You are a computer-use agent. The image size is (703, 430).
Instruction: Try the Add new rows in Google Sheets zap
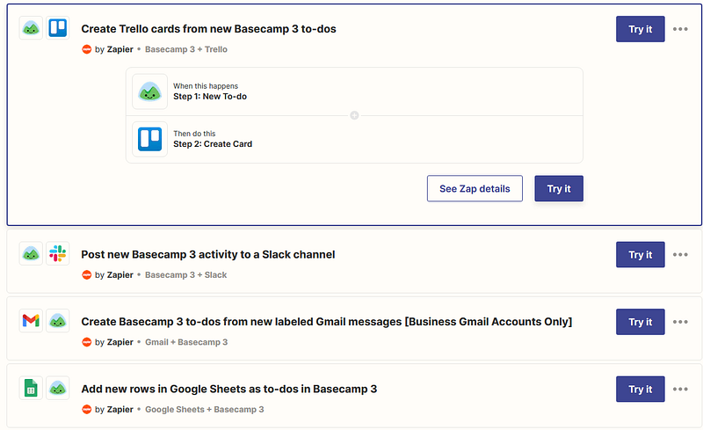pos(641,390)
